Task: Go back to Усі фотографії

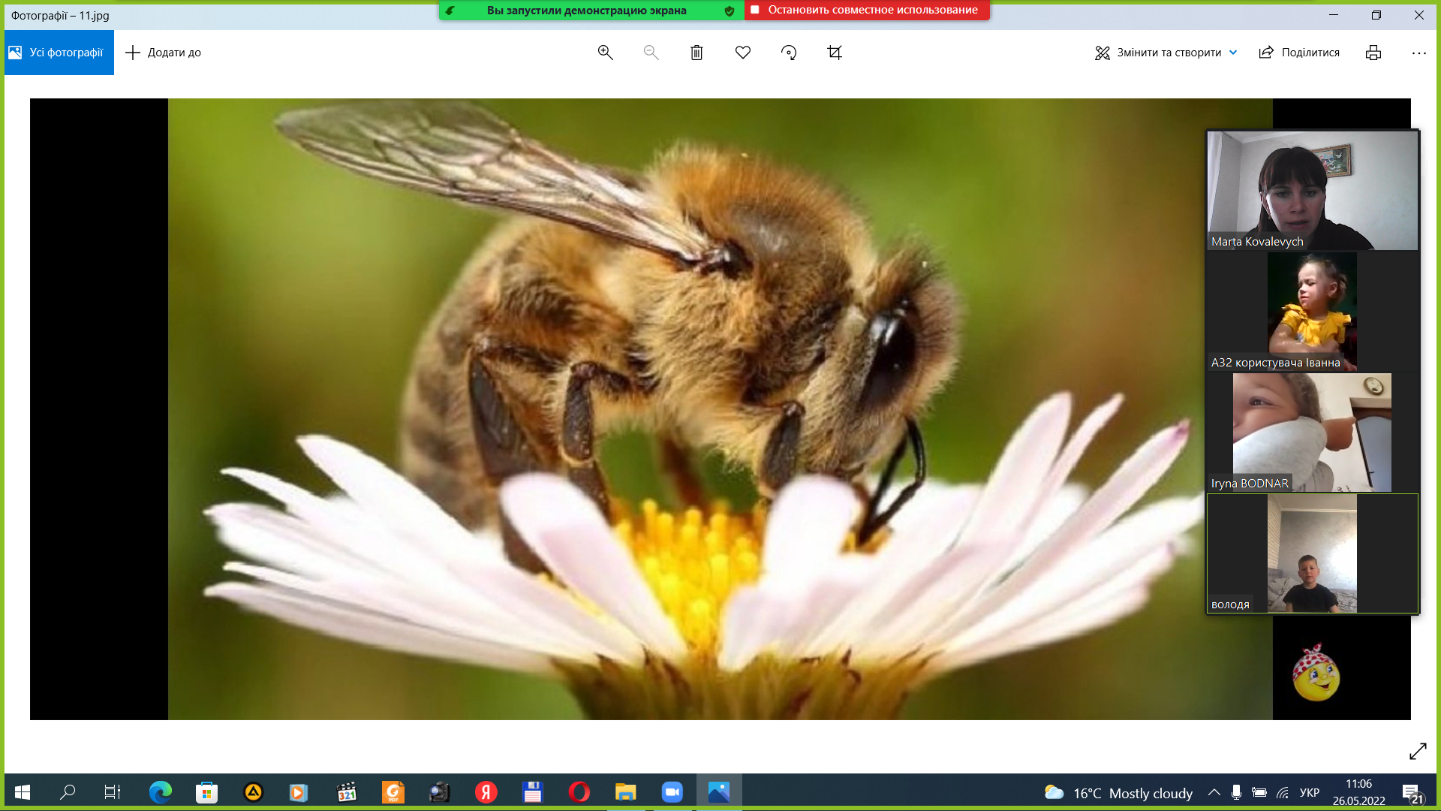Action: [59, 53]
